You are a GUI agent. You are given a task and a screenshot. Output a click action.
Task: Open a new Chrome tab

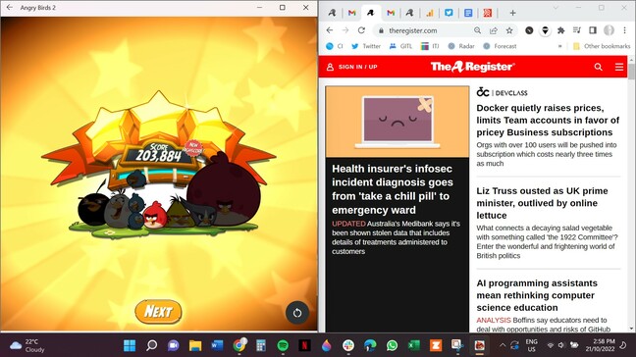pos(512,13)
